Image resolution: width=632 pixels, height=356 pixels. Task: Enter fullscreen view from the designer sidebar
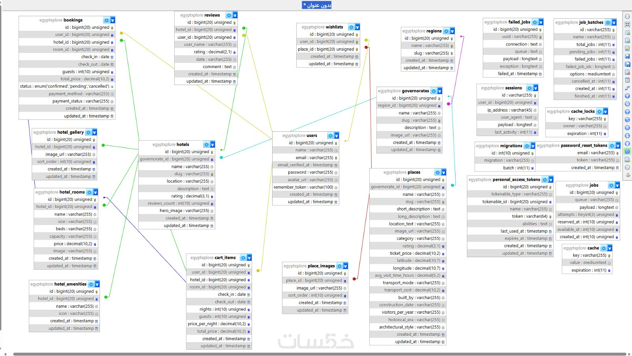coord(627,25)
